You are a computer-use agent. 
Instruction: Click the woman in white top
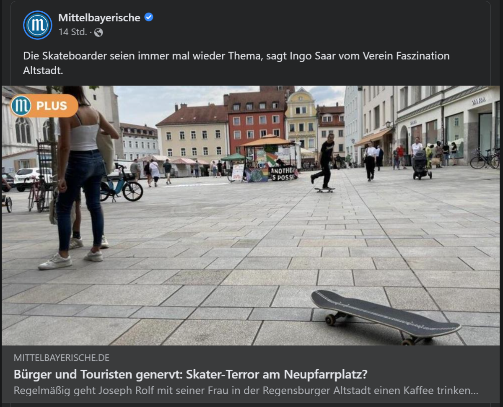pyautogui.click(x=80, y=176)
